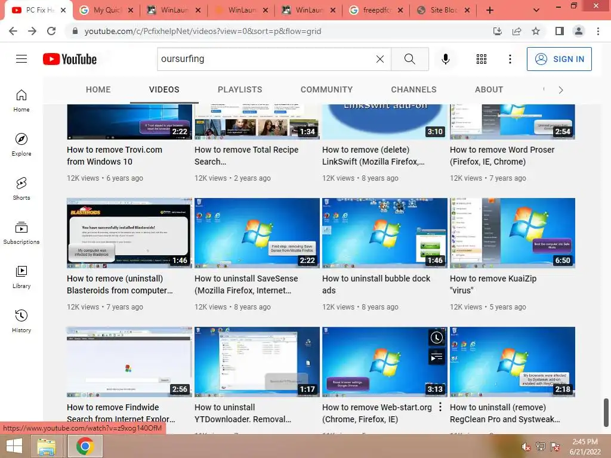The image size is (611, 458).
Task: Expand the tab search dropdown arrow
Action: point(536,10)
